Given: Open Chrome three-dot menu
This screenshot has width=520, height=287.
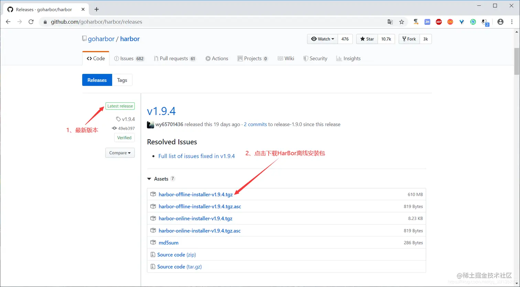Looking at the screenshot, I should pyautogui.click(x=512, y=22).
